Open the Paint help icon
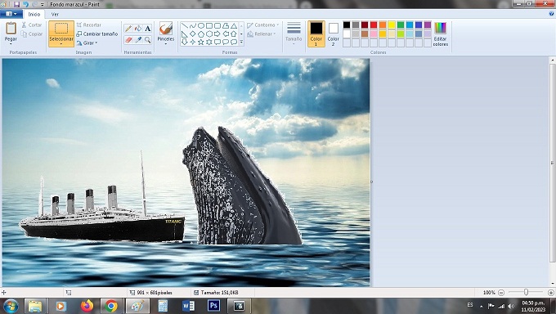 point(551,14)
